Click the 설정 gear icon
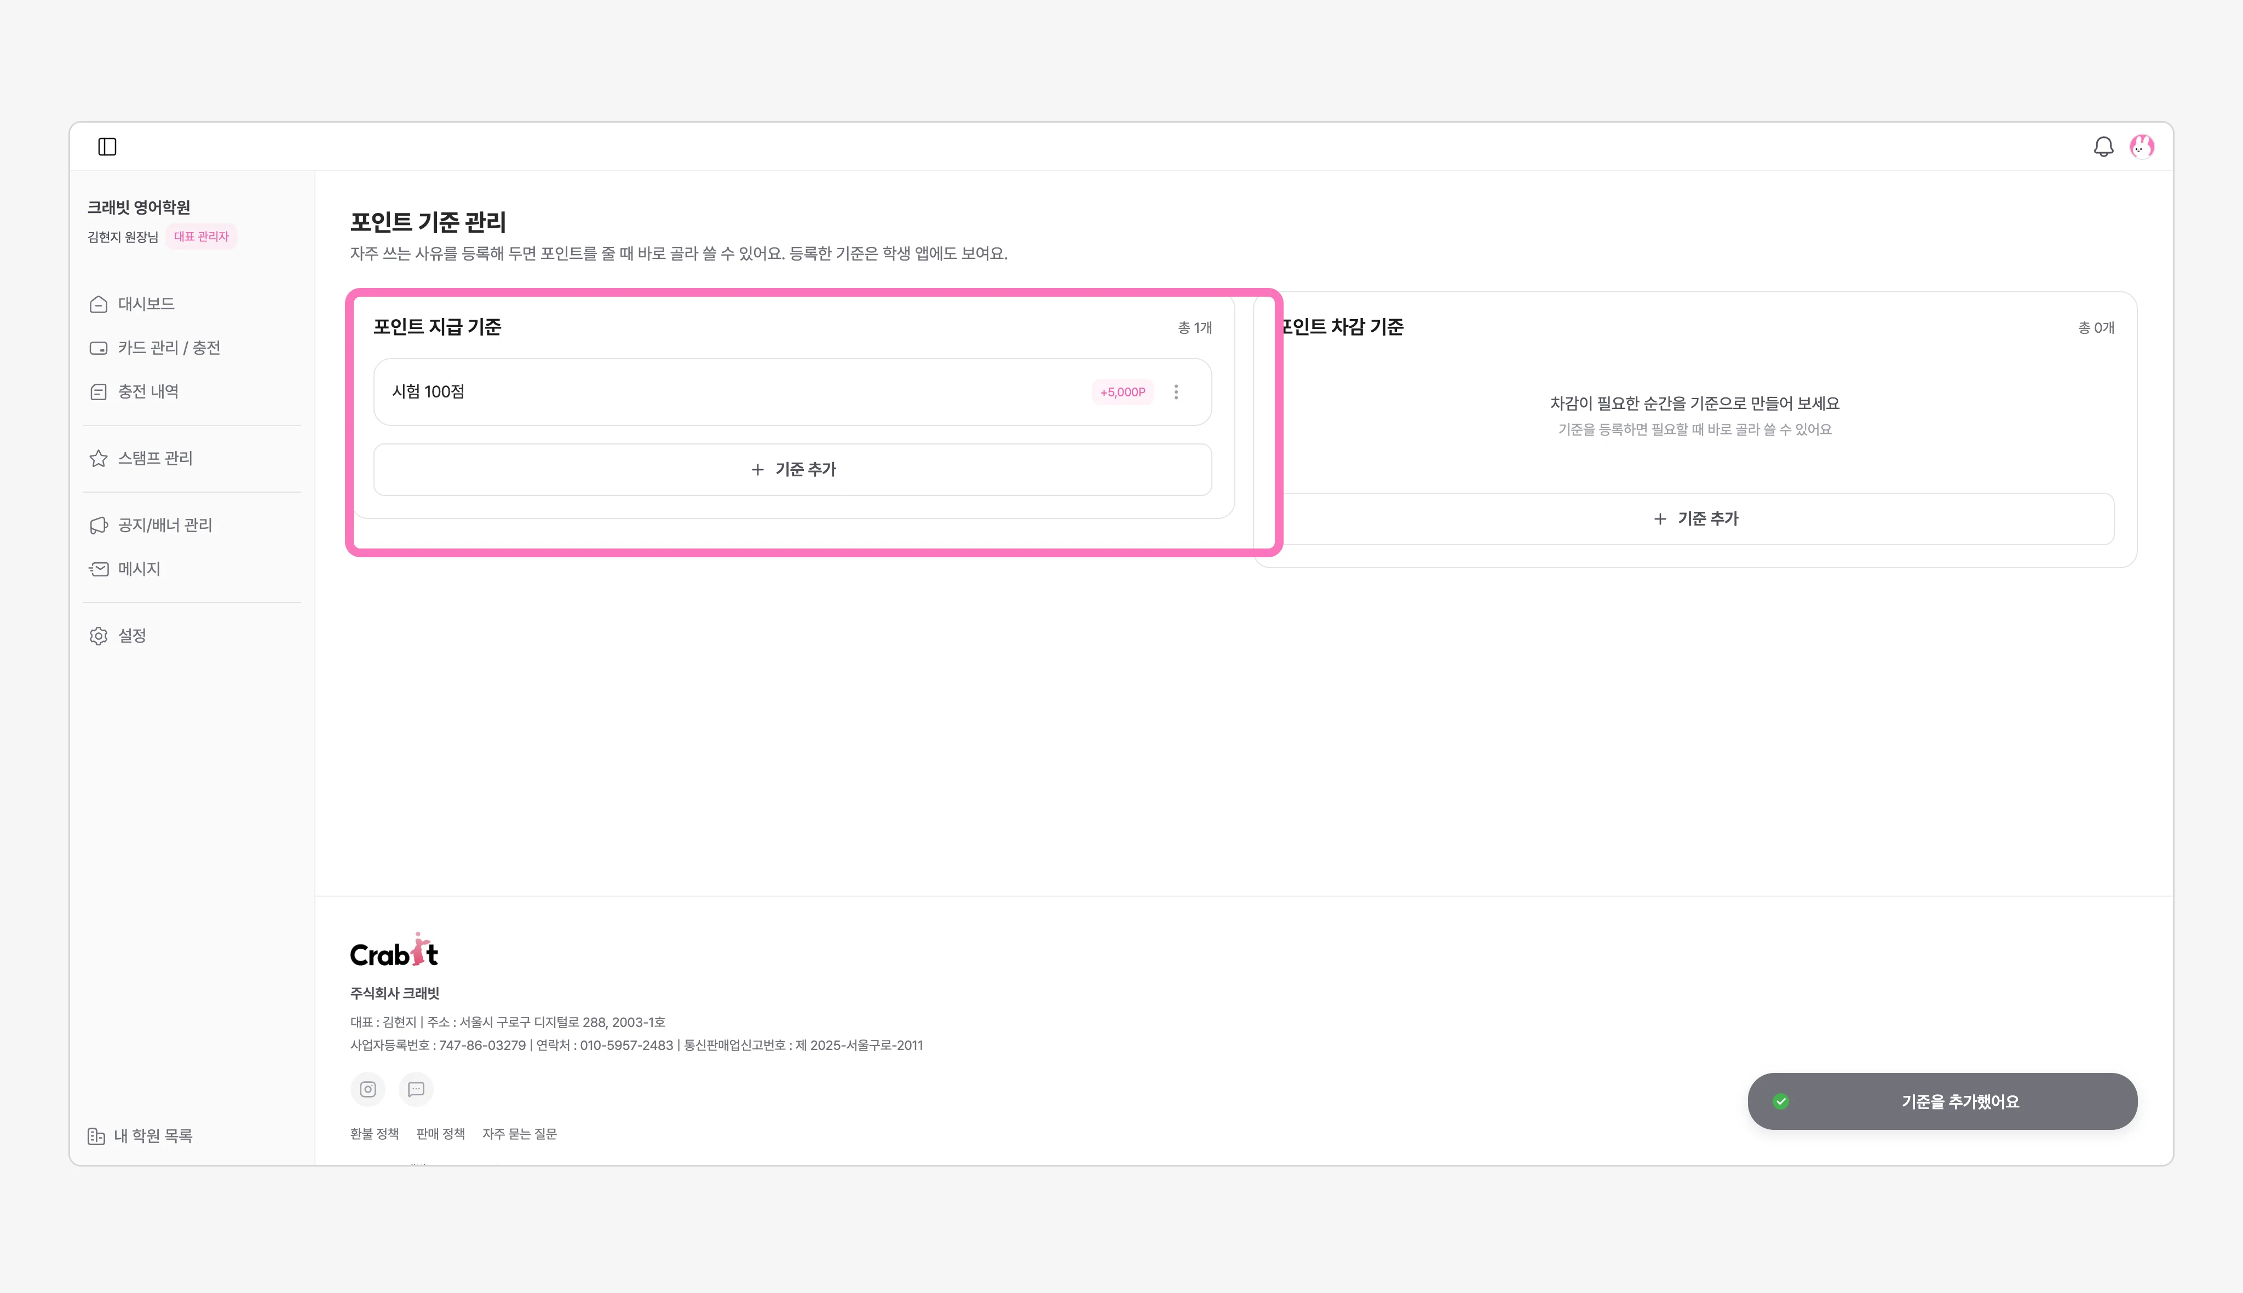Screen dimensions: 2243x1293 click(99, 636)
